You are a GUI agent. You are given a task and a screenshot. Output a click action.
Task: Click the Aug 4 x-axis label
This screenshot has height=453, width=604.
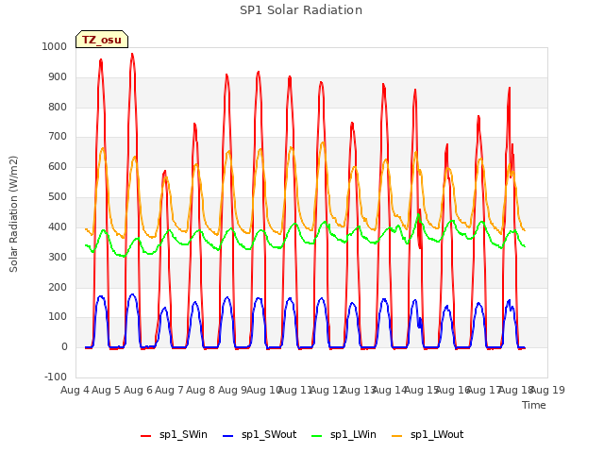click(x=75, y=390)
